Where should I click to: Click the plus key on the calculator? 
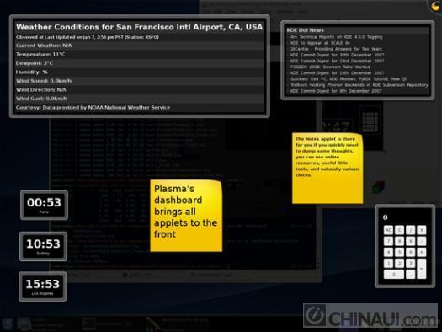click(x=422, y=252)
